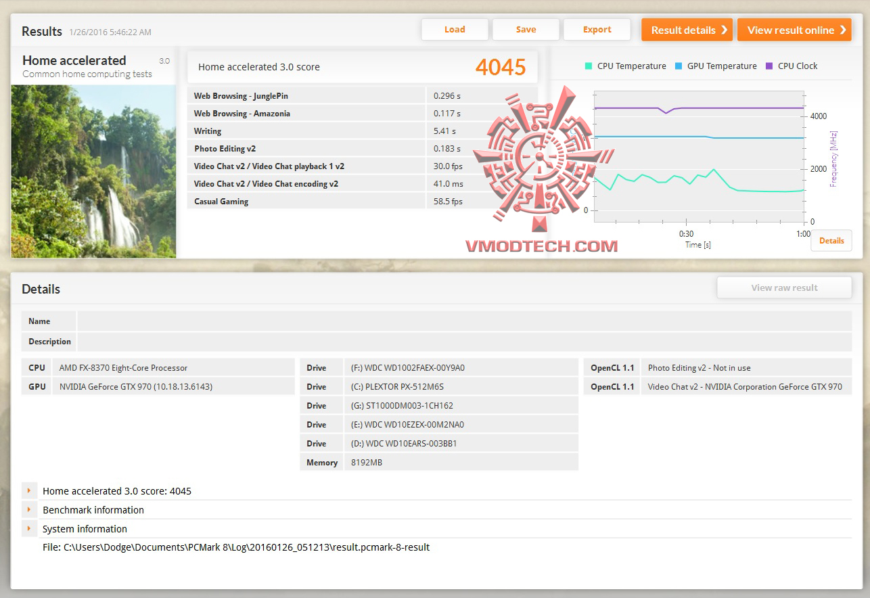Image resolution: width=870 pixels, height=598 pixels.
Task: Click the 41.0 ms result value
Action: coord(449,184)
